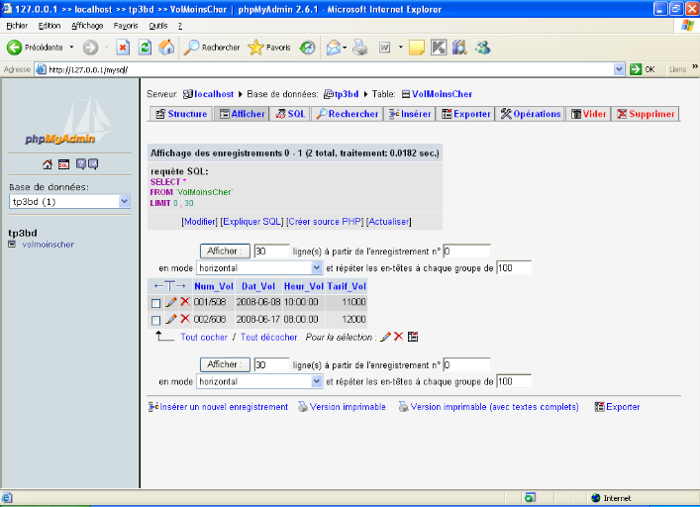Click the browser Refresh toolbar icon

pos(145,47)
